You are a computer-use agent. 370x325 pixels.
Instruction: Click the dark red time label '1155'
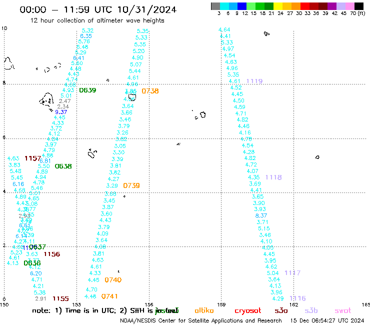point(60,299)
